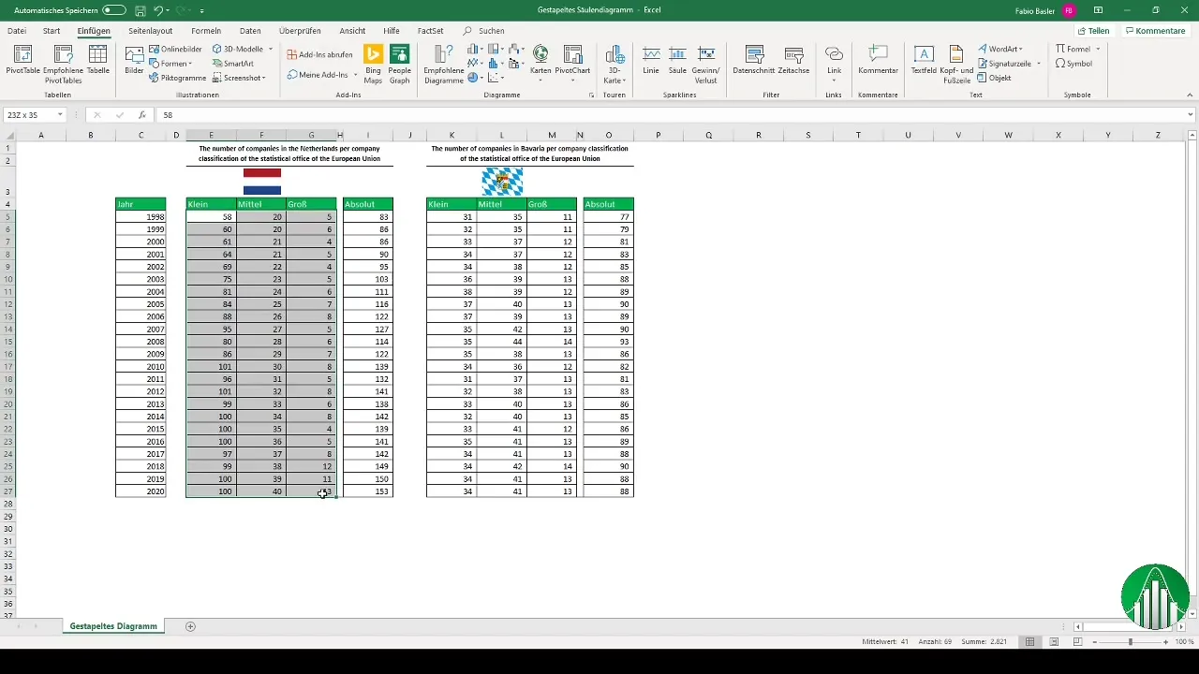The height and width of the screenshot is (674, 1199).
Task: Launch Bing Maps add-in
Action: 373,64
